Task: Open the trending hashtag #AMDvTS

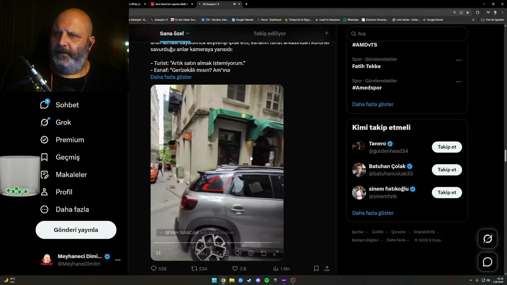Action: point(364,45)
